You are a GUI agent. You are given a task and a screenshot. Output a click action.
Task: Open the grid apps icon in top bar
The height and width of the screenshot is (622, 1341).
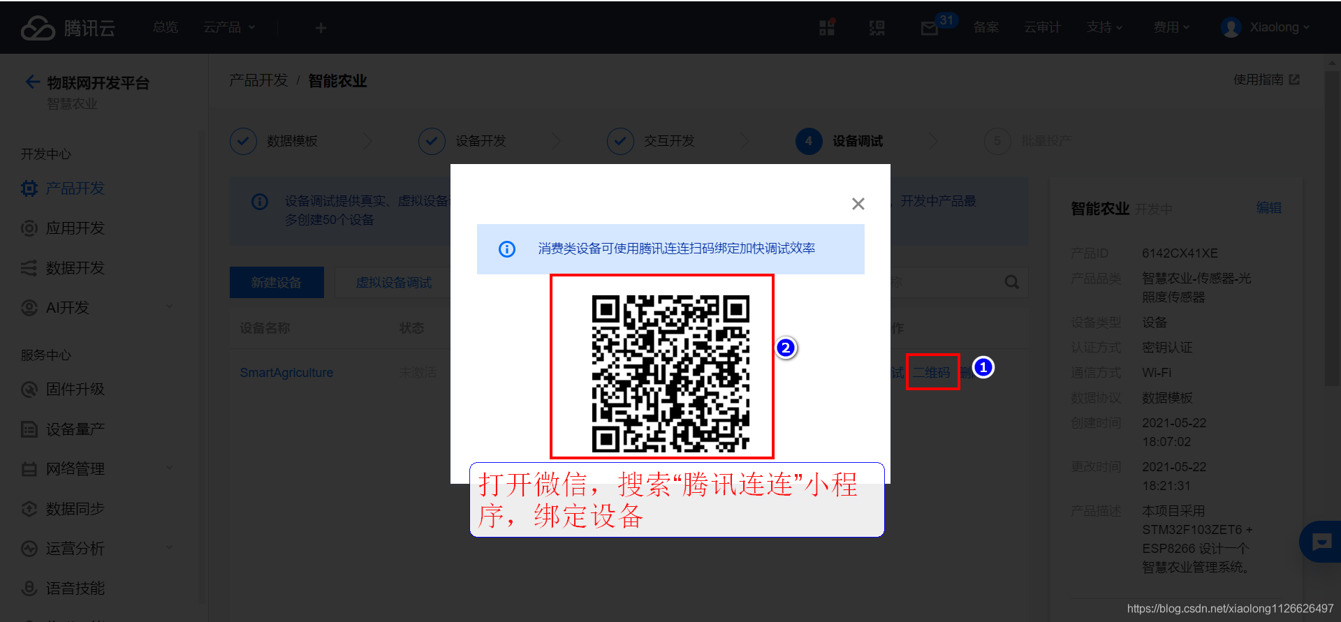(827, 27)
